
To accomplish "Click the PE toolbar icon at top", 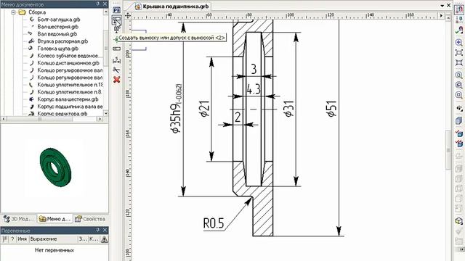I will (x=116, y=10).
